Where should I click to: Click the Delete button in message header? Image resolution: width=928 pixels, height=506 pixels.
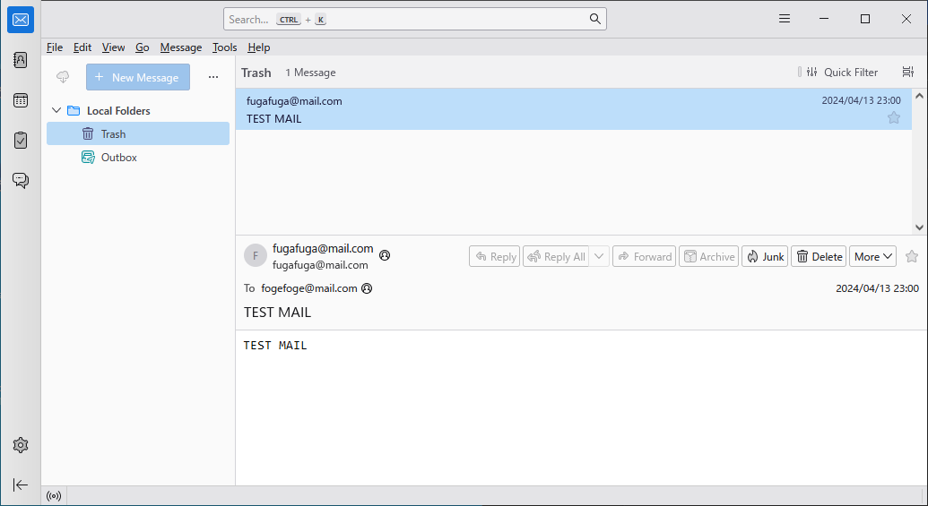[x=819, y=256]
